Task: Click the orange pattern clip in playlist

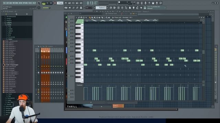Action: coord(118,106)
